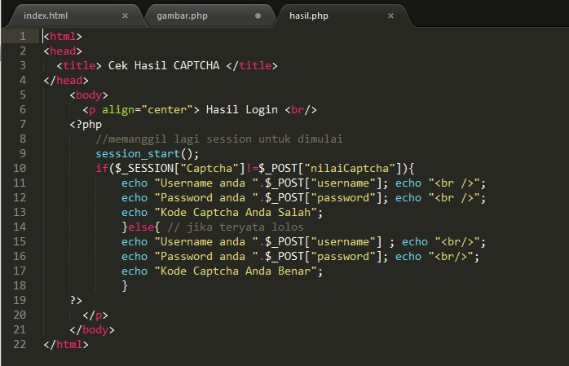
Task: Click the comment '//memanggil lagi session untuk dimulai'
Action: pos(219,139)
